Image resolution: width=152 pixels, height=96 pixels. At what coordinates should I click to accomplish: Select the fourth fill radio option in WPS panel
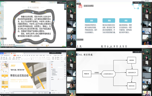(x=52, y=73)
